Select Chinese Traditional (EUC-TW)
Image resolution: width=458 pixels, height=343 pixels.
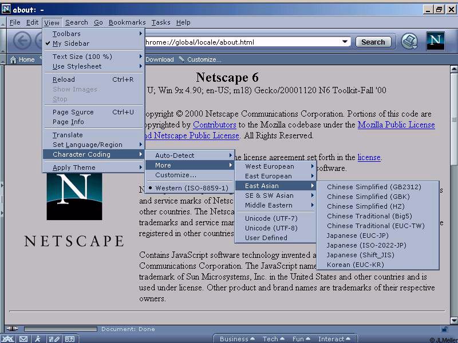(378, 226)
